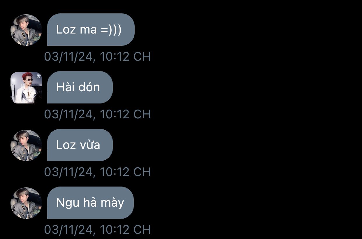Viewport: 362px width, 239px height.
Task: Tap the timestamp beneath "Ngu hả mày"
Action: click(97, 230)
